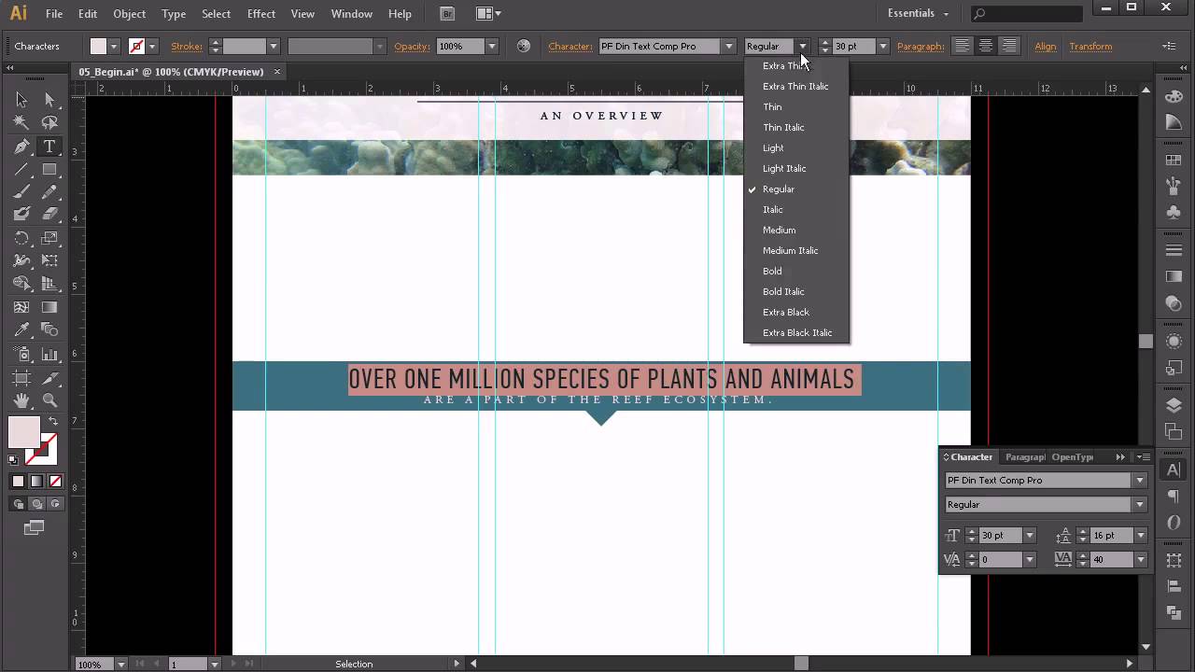1195x672 pixels.
Task: Open font family dropdown in control bar
Action: 729,46
